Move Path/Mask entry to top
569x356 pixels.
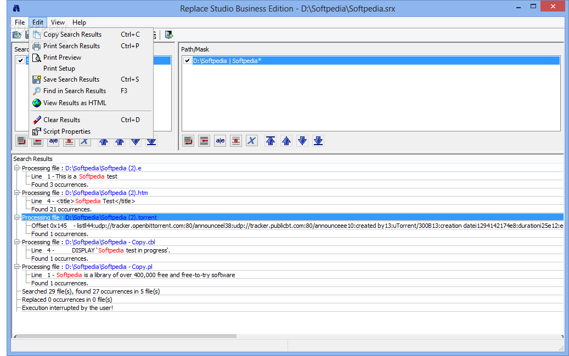[271, 141]
